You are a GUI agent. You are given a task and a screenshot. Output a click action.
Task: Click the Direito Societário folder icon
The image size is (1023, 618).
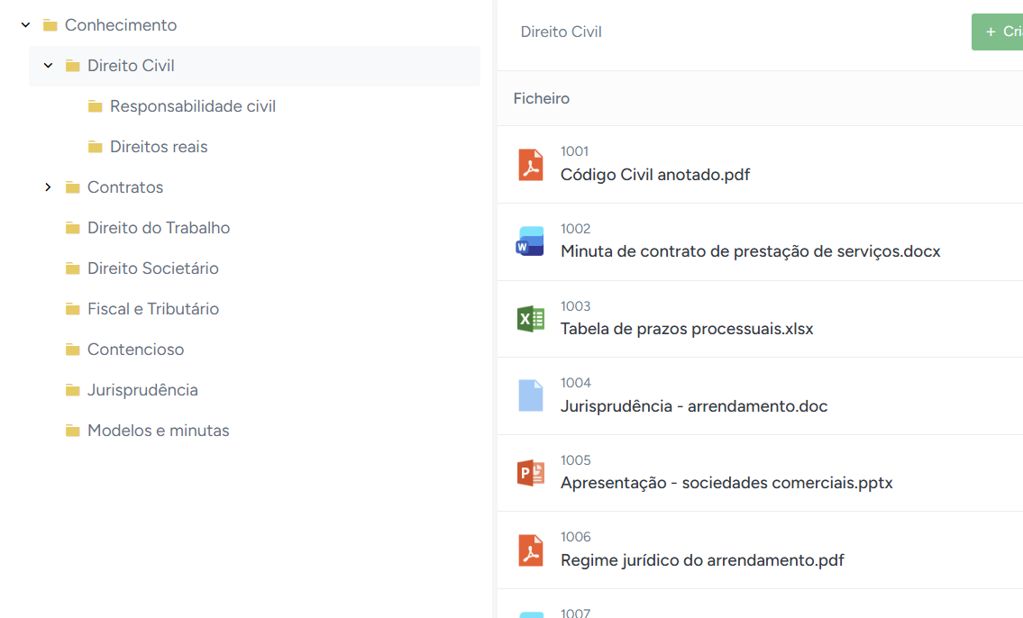click(x=72, y=268)
